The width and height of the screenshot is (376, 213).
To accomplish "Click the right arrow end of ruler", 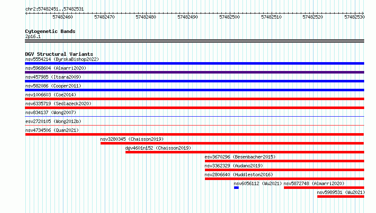I will point(363,13).
